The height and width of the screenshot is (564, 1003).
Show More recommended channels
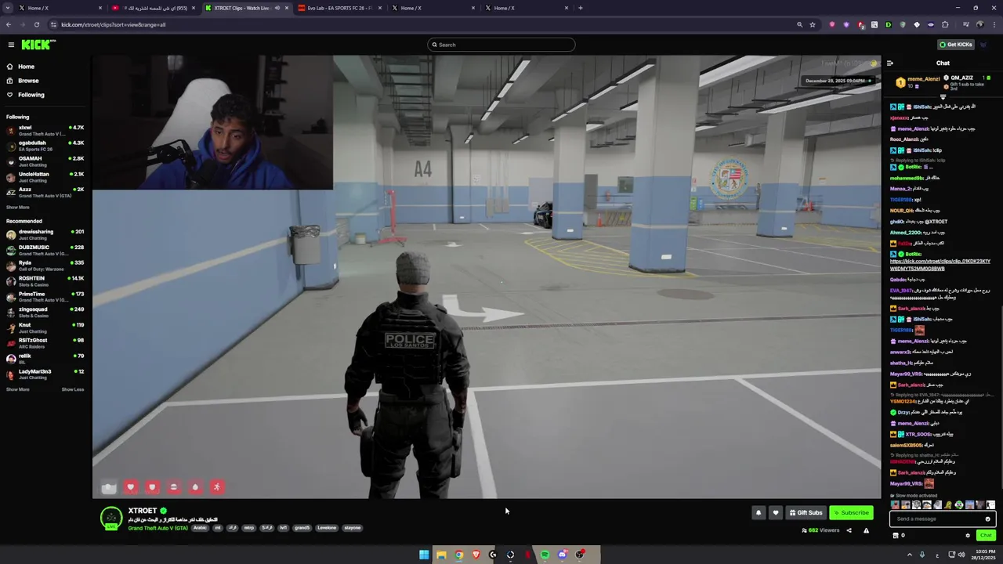click(18, 389)
